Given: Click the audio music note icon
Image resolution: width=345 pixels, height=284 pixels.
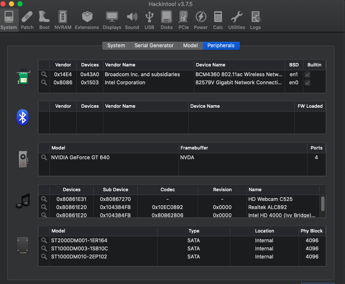Looking at the screenshot, I should [x=23, y=201].
